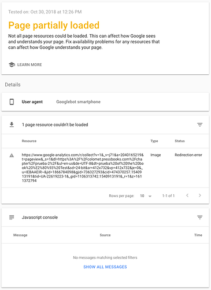The width and height of the screenshot is (211, 290).
Task: Click the Type column header
Action: click(154, 141)
